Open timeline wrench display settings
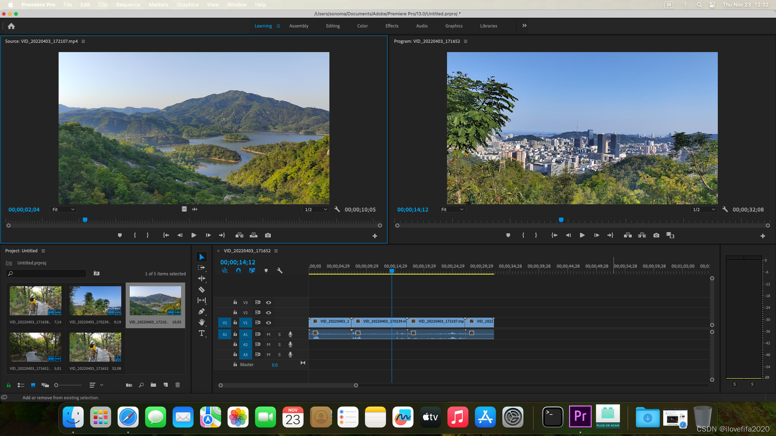 tap(279, 270)
